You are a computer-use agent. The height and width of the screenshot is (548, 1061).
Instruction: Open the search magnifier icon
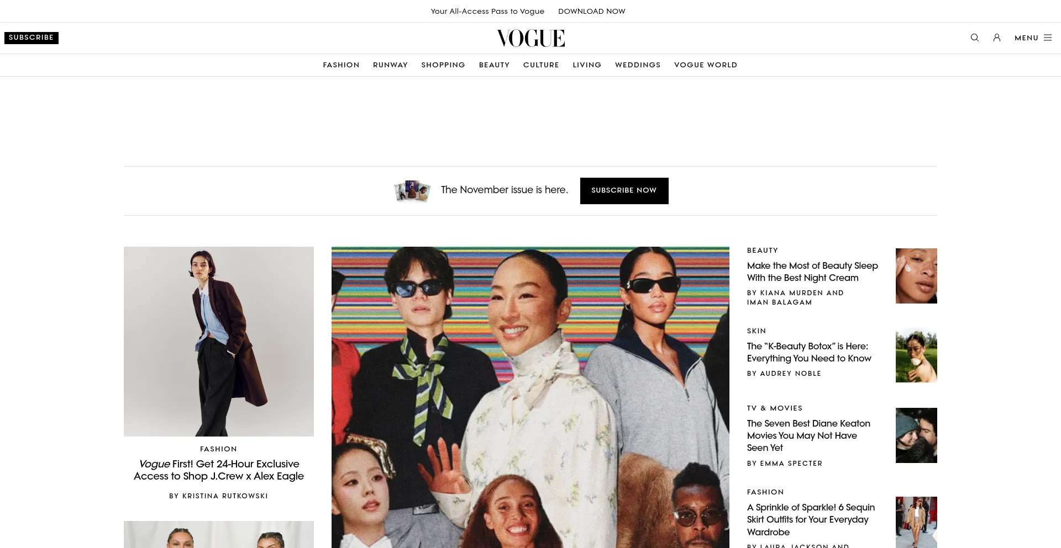point(975,38)
